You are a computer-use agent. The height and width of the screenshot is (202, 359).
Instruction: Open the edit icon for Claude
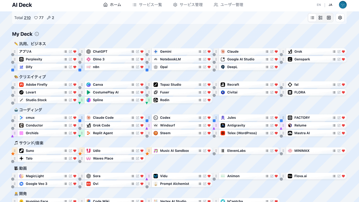coord(272,52)
